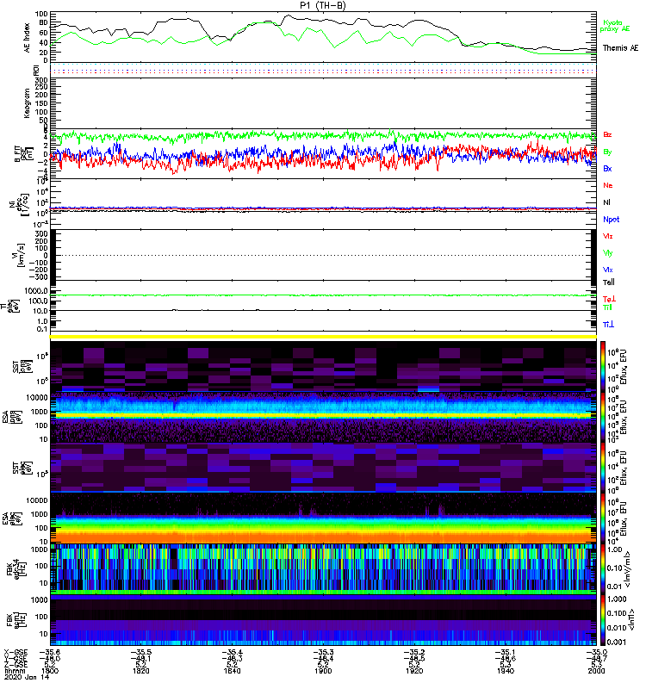Select the red "Te⊥" temperature legend label

tap(609, 299)
